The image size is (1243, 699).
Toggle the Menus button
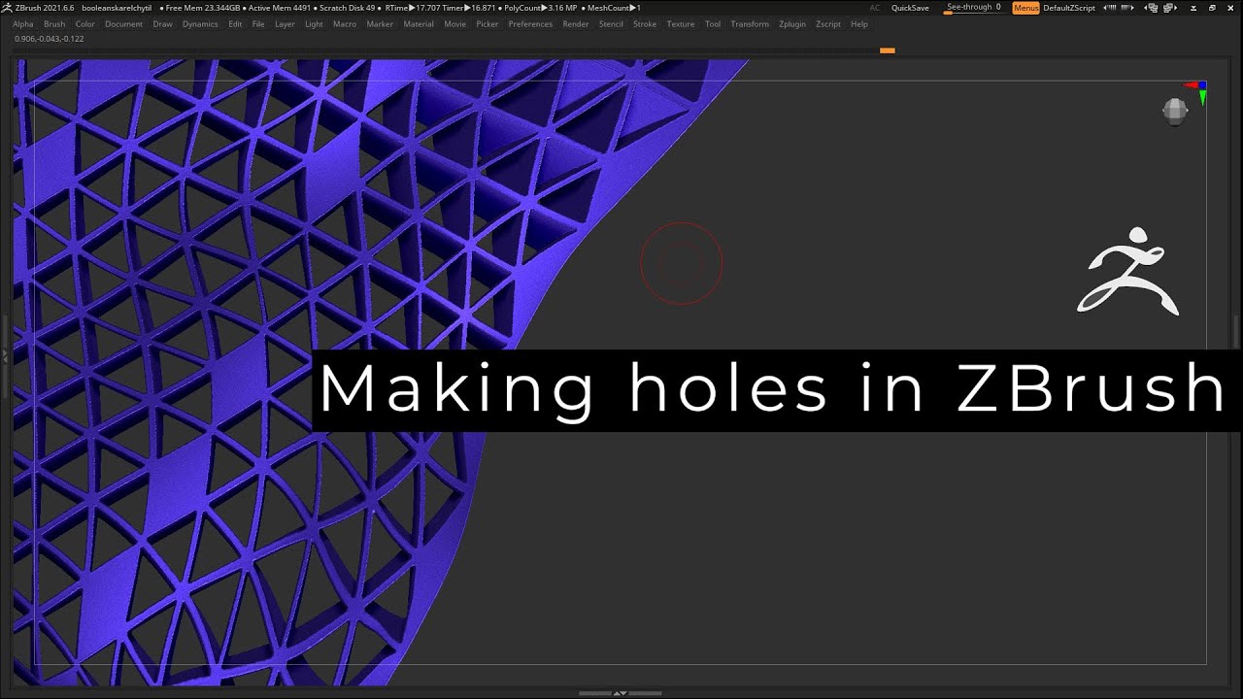coord(1025,8)
